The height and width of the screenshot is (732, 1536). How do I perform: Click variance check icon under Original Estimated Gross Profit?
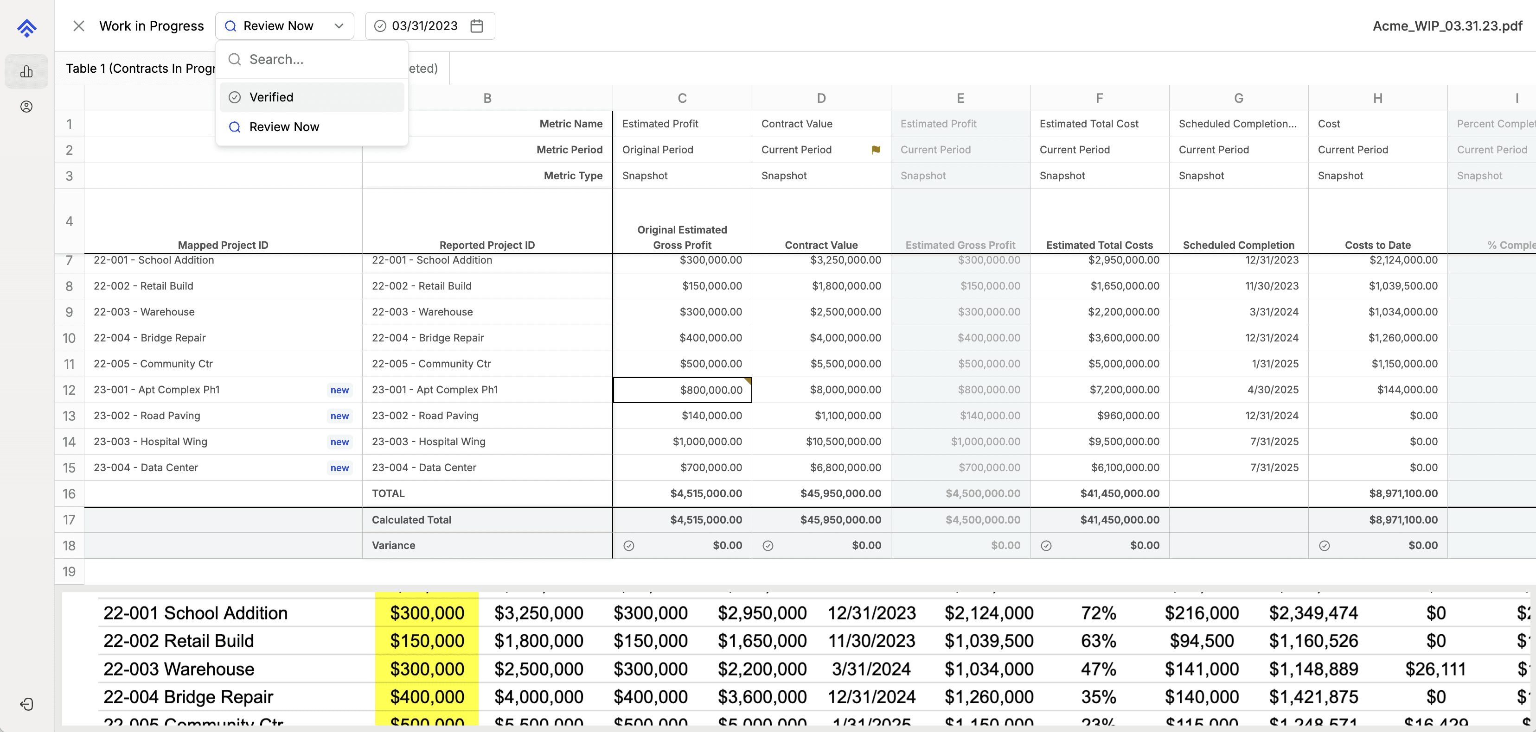628,546
